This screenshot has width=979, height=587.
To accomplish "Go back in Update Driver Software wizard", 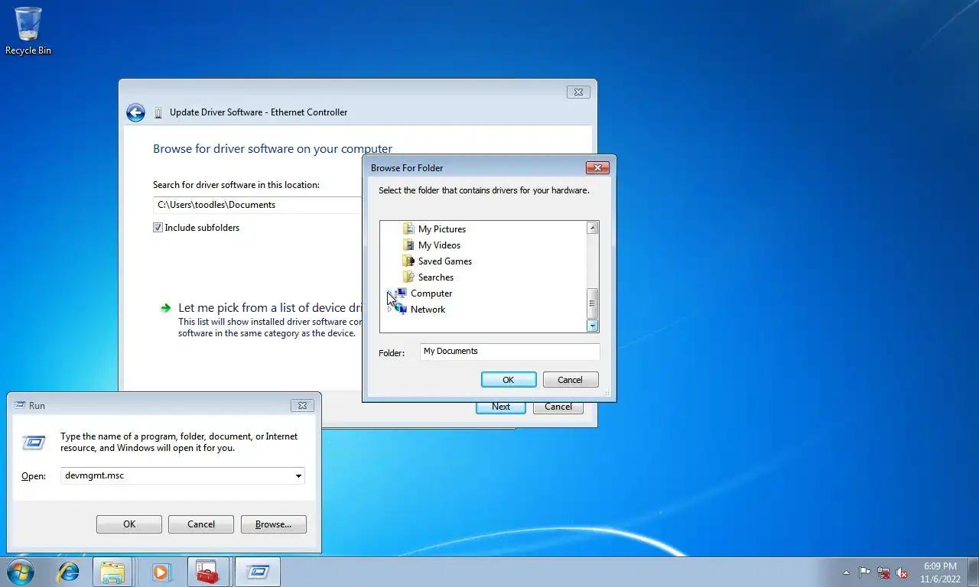I will 135,113.
